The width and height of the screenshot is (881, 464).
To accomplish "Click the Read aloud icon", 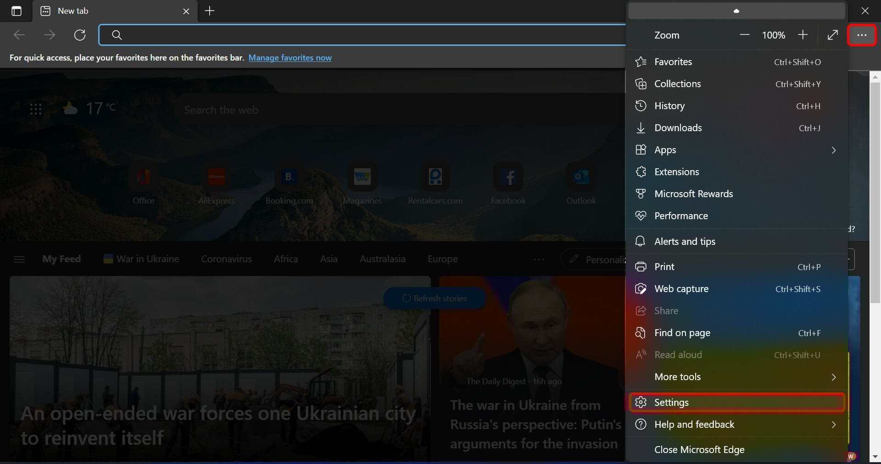I will click(x=641, y=354).
